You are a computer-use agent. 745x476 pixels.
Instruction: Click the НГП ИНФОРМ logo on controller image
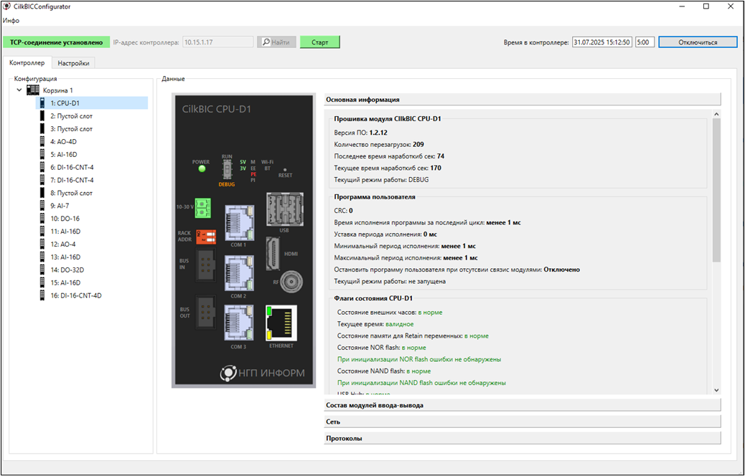(262, 373)
